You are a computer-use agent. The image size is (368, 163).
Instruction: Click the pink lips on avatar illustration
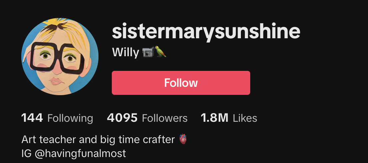coord(56,81)
